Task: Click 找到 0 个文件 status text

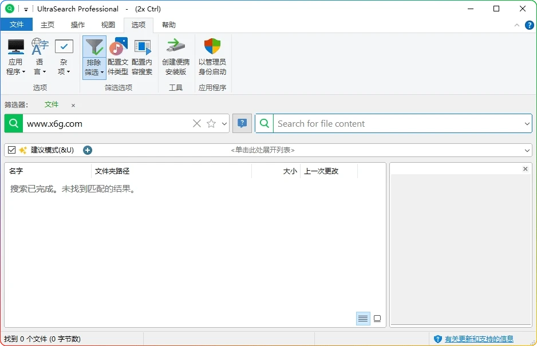Action: (42, 339)
